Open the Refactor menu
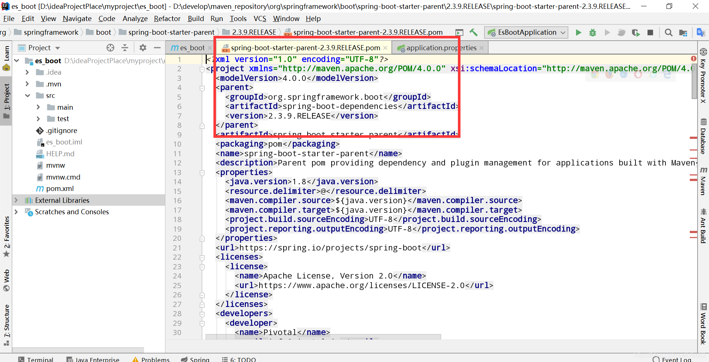The height and width of the screenshot is (362, 709). coord(167,18)
